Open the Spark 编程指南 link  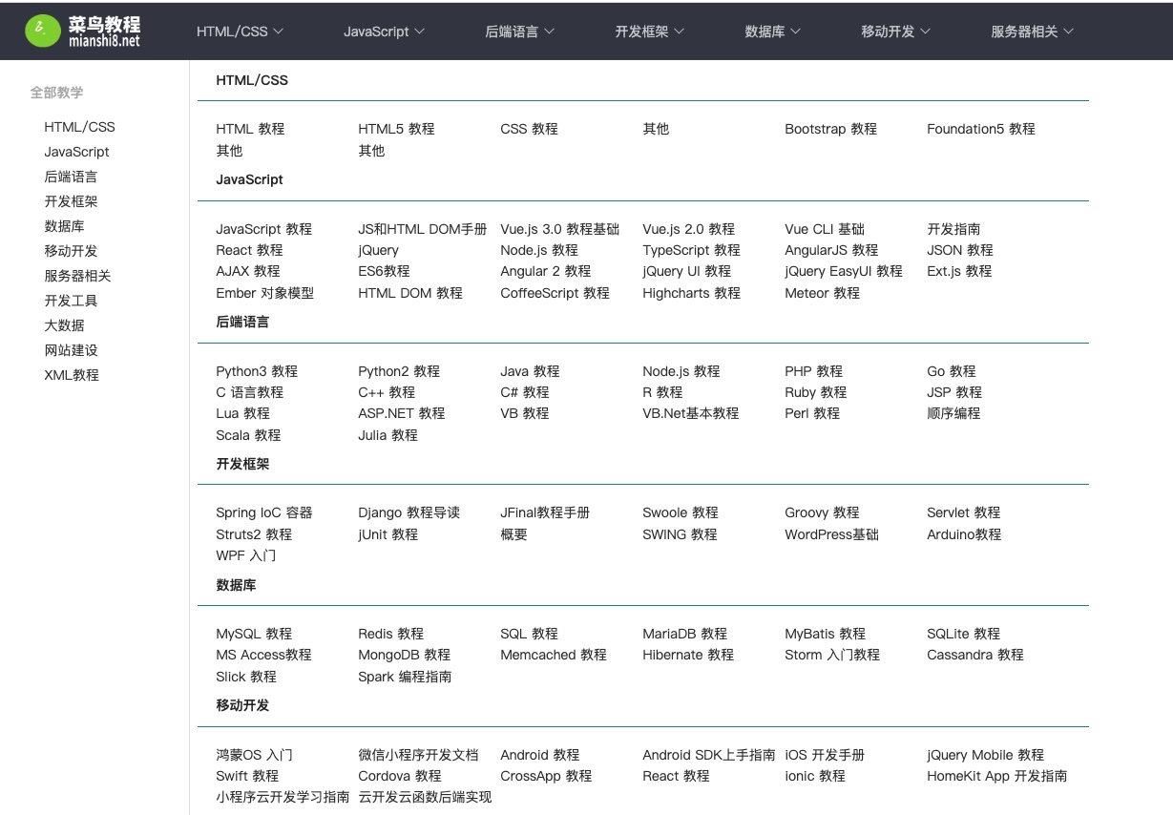[x=405, y=677]
